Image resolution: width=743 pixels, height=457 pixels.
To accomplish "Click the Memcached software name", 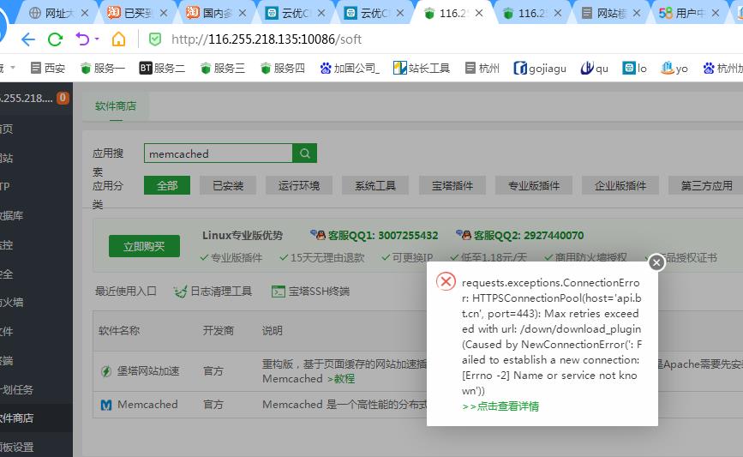I will 147,405.
